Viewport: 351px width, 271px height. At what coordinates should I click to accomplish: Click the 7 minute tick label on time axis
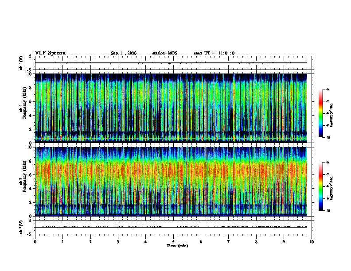229,242
